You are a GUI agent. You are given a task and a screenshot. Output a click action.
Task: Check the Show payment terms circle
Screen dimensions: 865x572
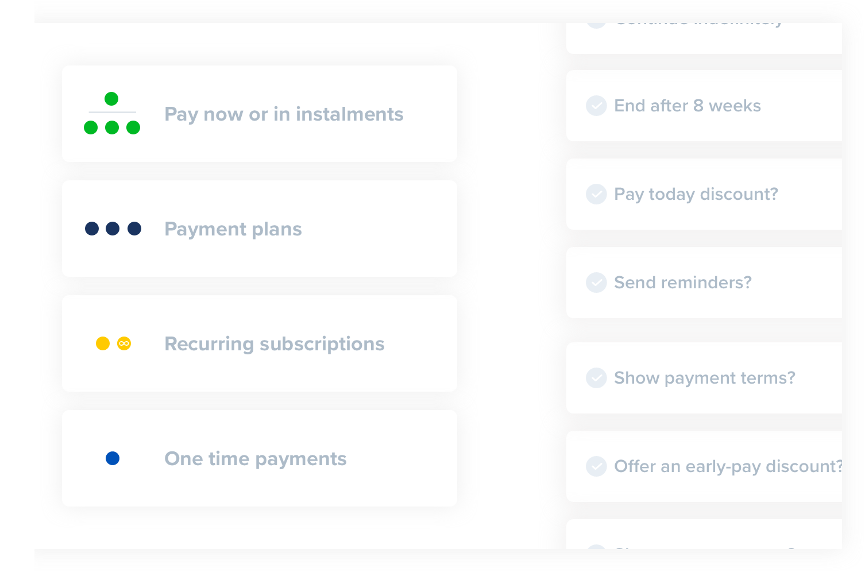click(x=596, y=378)
